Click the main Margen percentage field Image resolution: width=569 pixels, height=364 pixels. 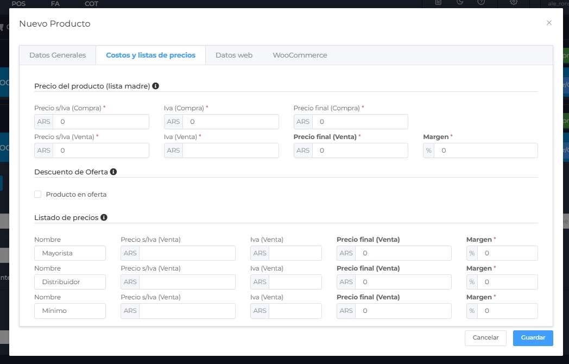(x=486, y=150)
